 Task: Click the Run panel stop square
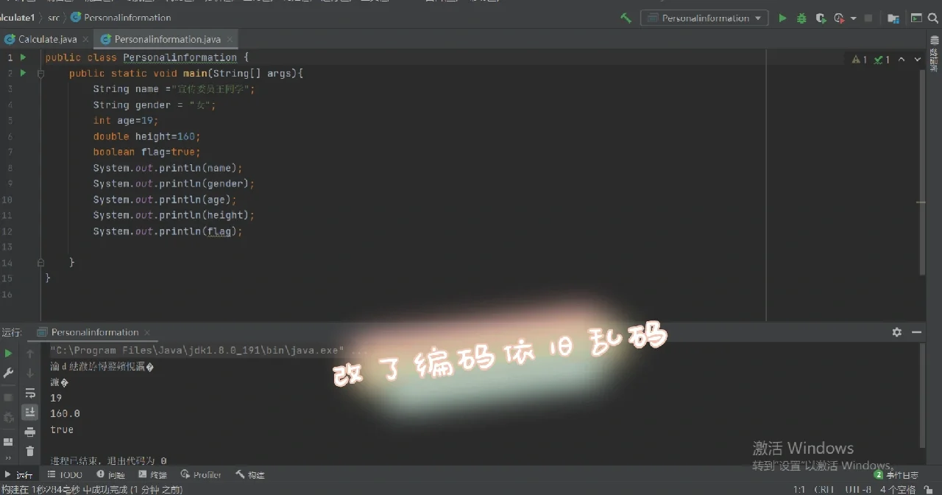tap(9, 397)
